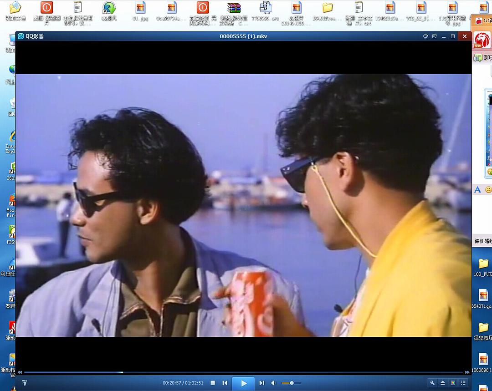Select the 1060898 image file on desktop
492x391 pixels.
point(483,363)
